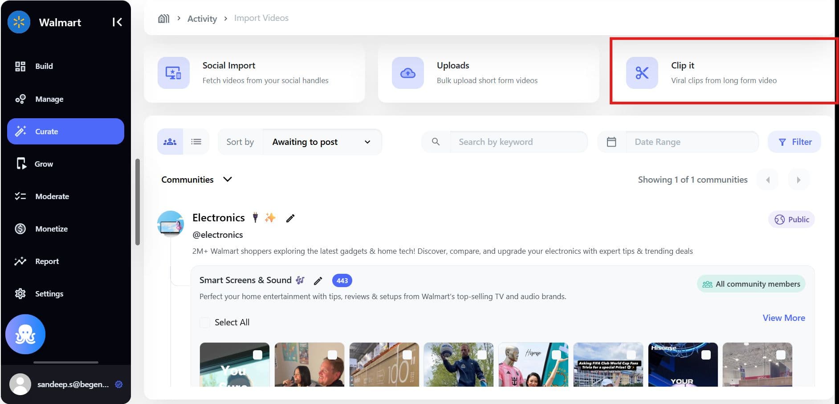Switch to communities grouped view
Screen dimensions: 839x404
pyautogui.click(x=170, y=142)
